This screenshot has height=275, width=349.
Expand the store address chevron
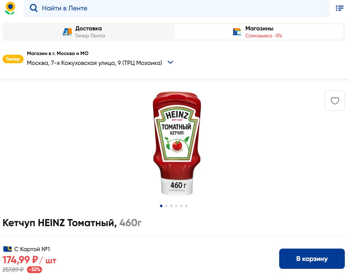tap(170, 63)
